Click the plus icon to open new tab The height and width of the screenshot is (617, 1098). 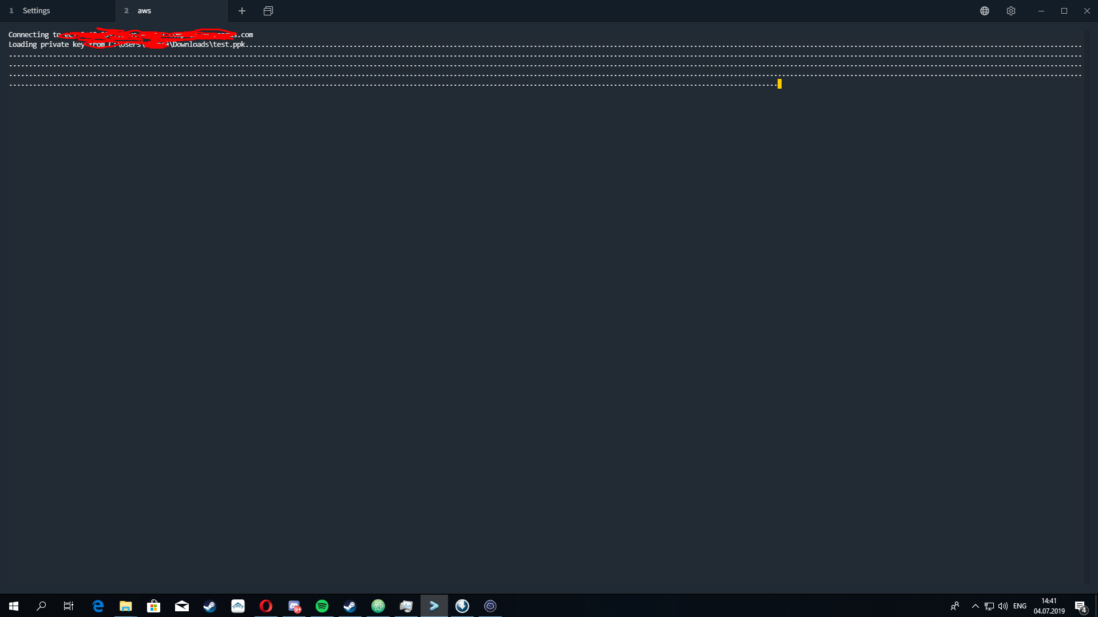point(242,10)
